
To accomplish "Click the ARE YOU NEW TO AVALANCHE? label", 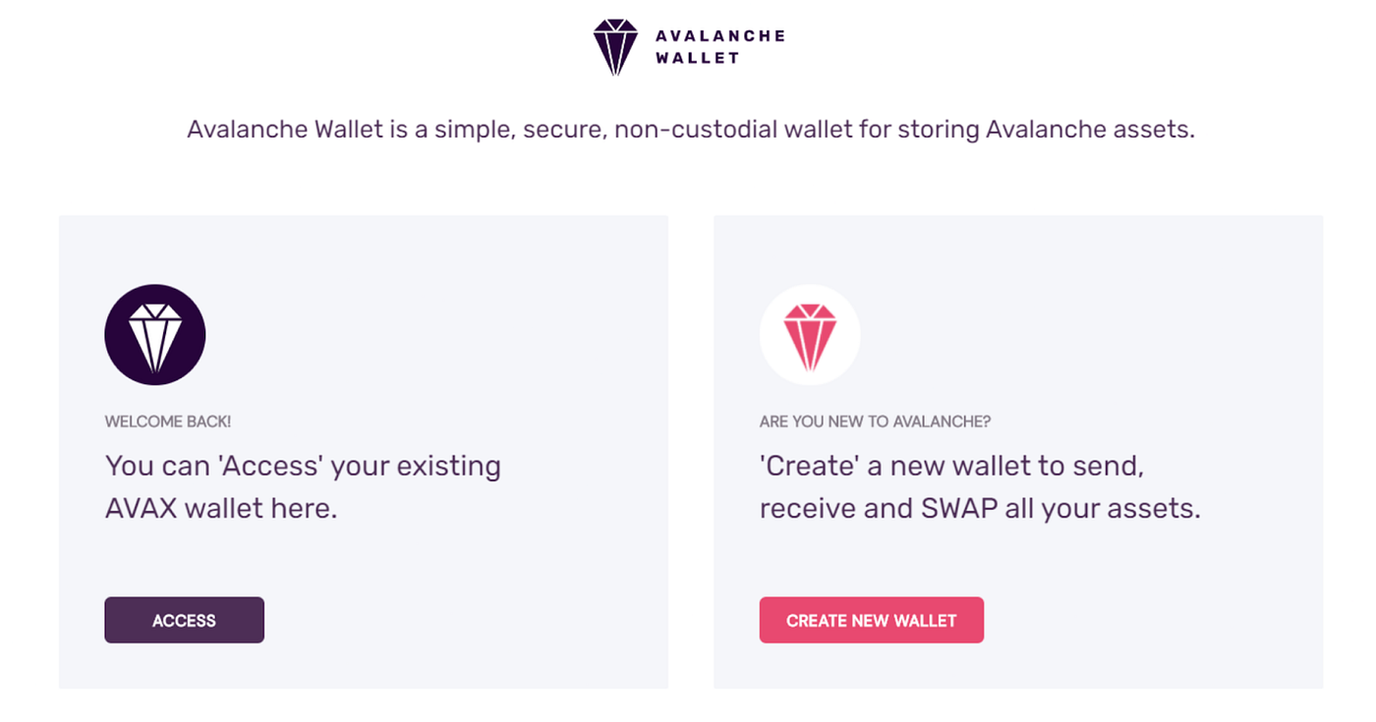I will 875,420.
